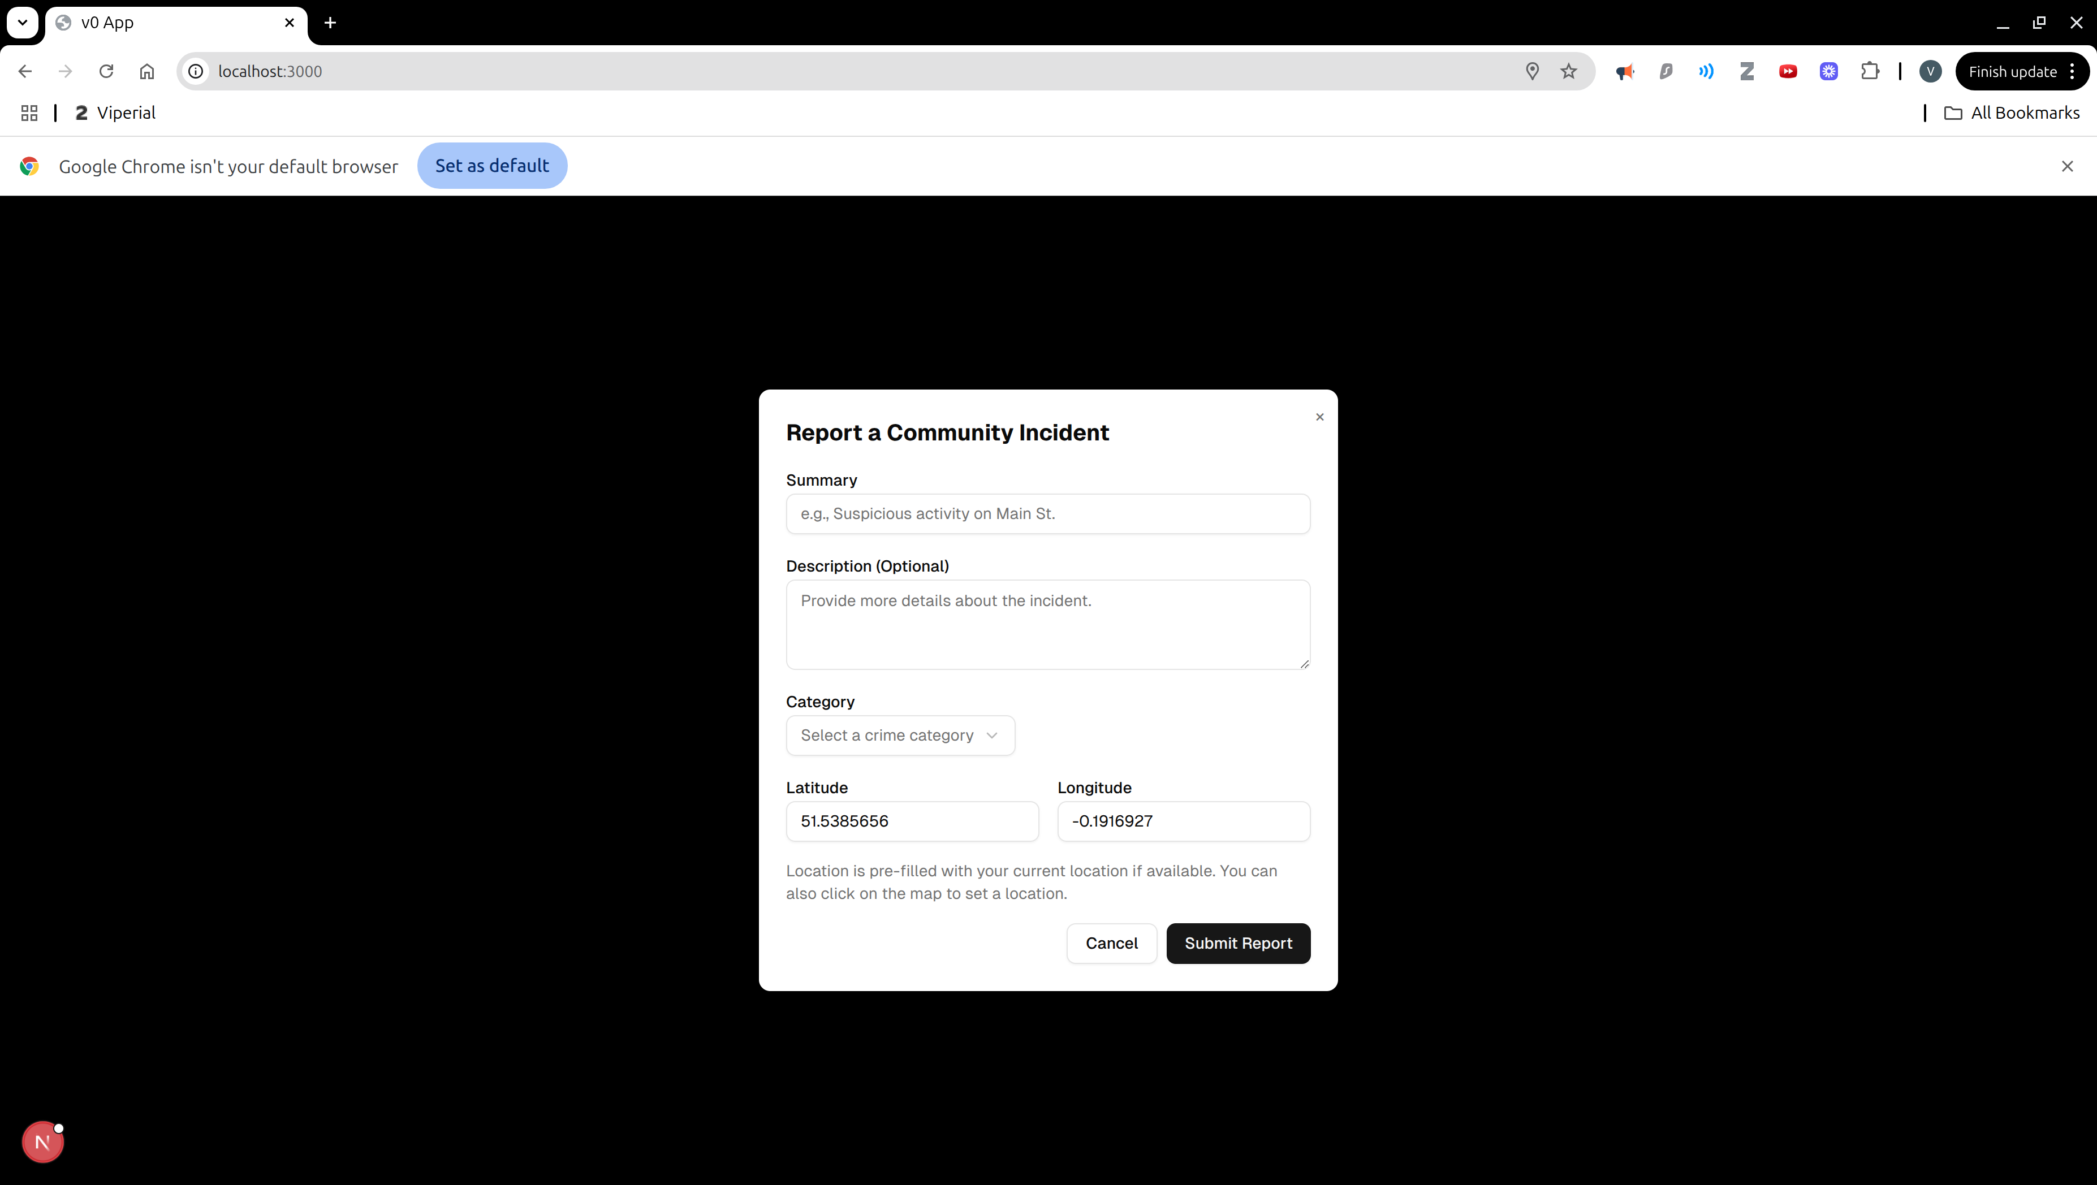Open Chrome's three-dot menu beside Finish update
This screenshot has height=1185, width=2097.
pos(2073,72)
